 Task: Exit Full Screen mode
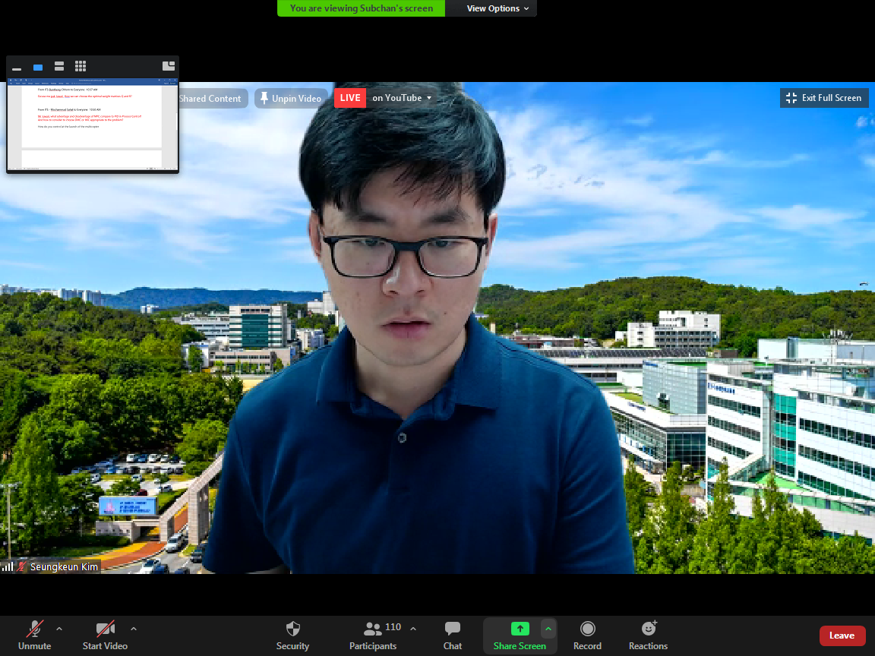click(824, 98)
